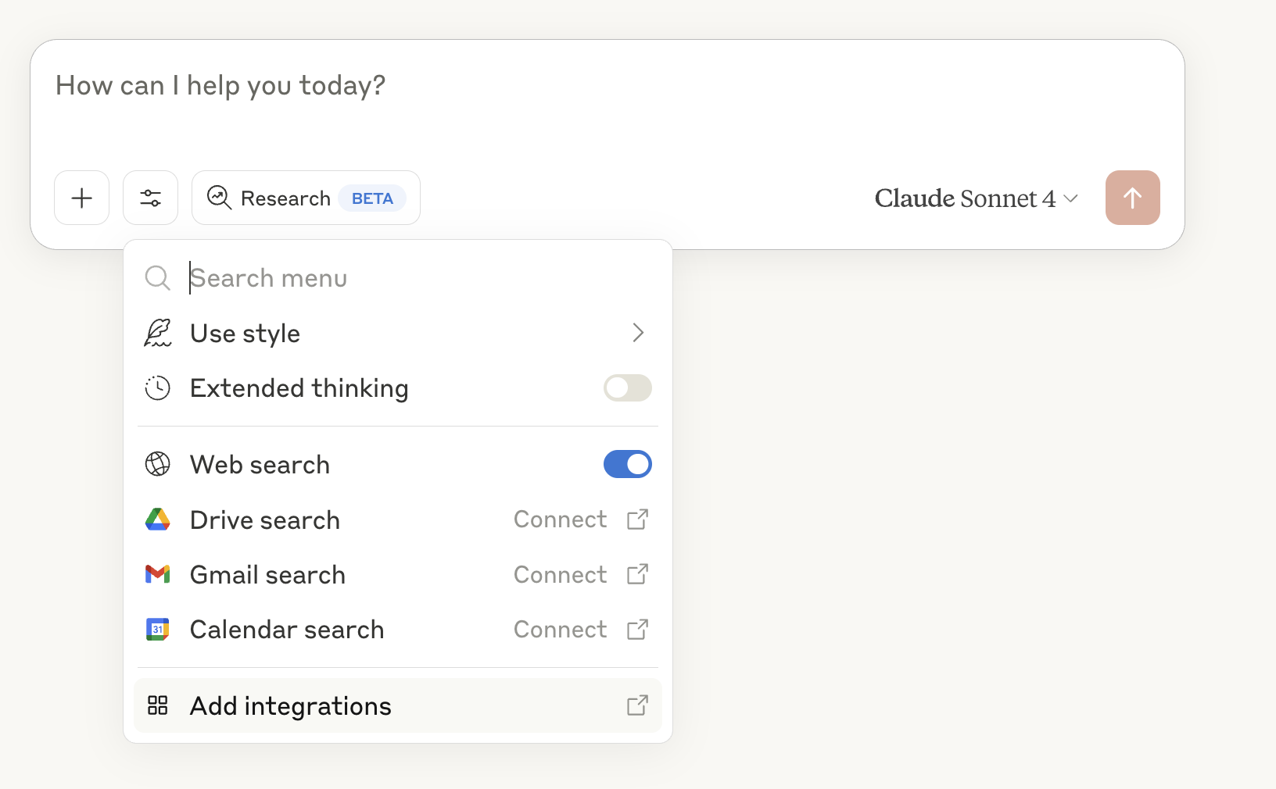Screen dimensions: 1276x789
Task: Click the search and tools sliders icon
Action: tap(151, 198)
